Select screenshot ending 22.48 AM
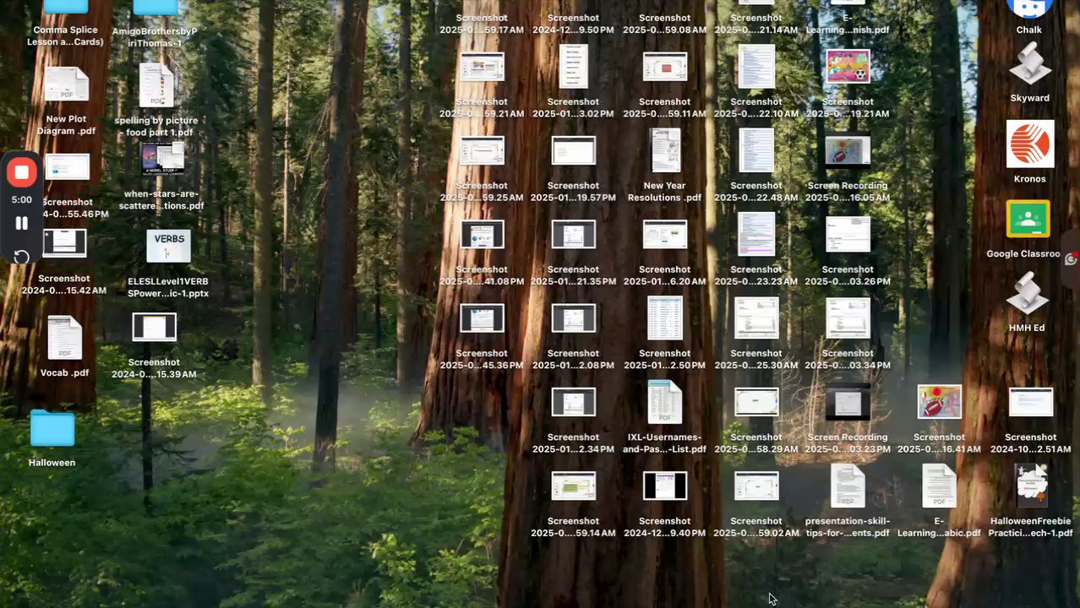The height and width of the screenshot is (608, 1080). 756,150
